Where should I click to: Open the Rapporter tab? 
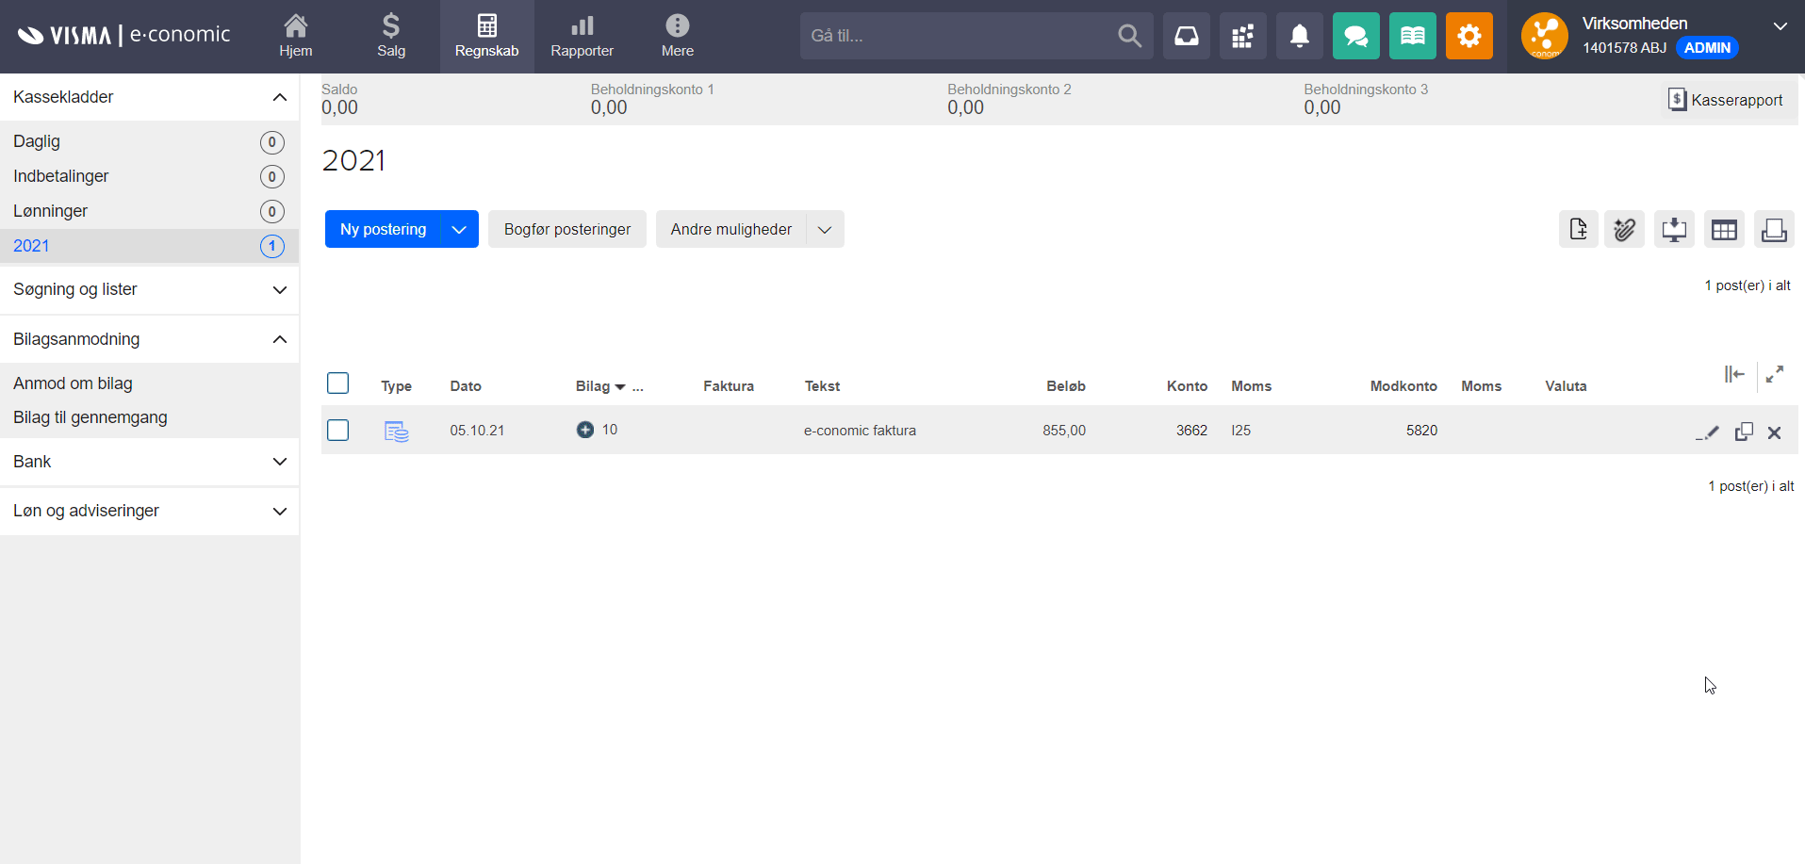coord(582,36)
